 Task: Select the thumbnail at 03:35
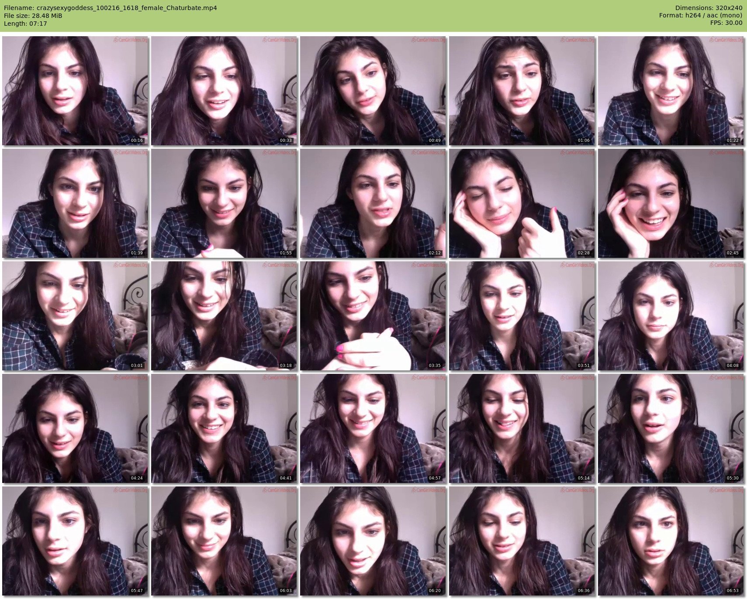point(373,316)
